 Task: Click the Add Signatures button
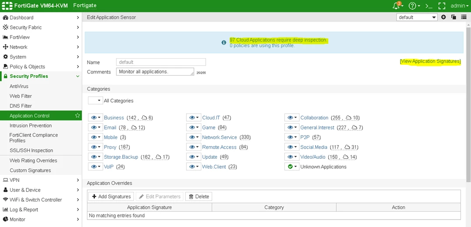(111, 197)
